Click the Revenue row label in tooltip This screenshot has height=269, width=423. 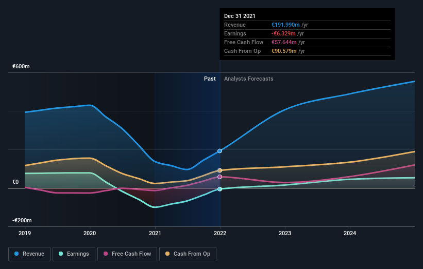click(235, 25)
